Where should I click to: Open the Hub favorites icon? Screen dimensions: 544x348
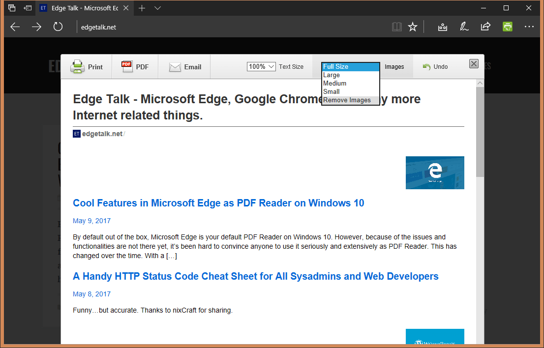click(x=442, y=27)
